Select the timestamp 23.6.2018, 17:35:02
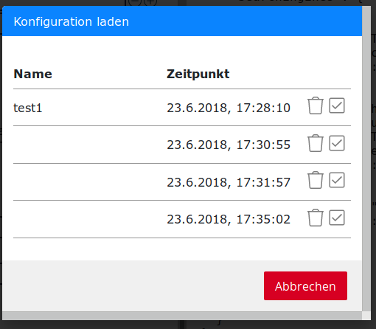The height and width of the screenshot is (329, 376). (229, 219)
